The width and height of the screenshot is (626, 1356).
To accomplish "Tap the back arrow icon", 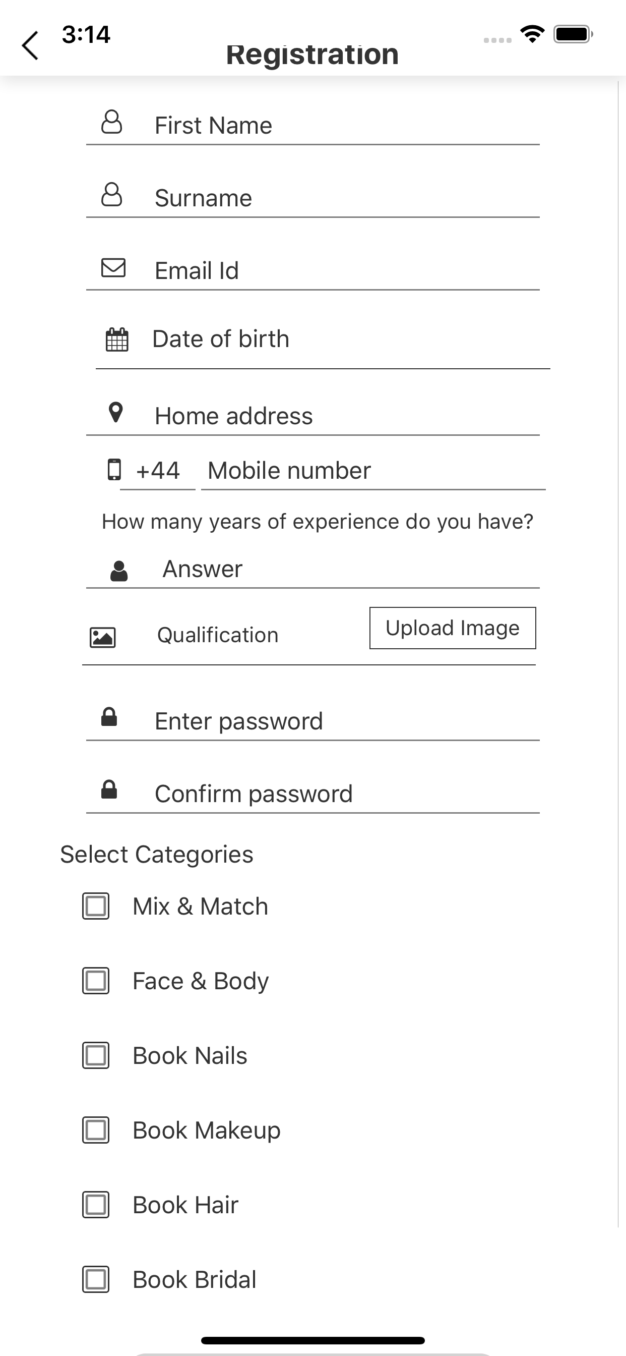I will 30,46.
